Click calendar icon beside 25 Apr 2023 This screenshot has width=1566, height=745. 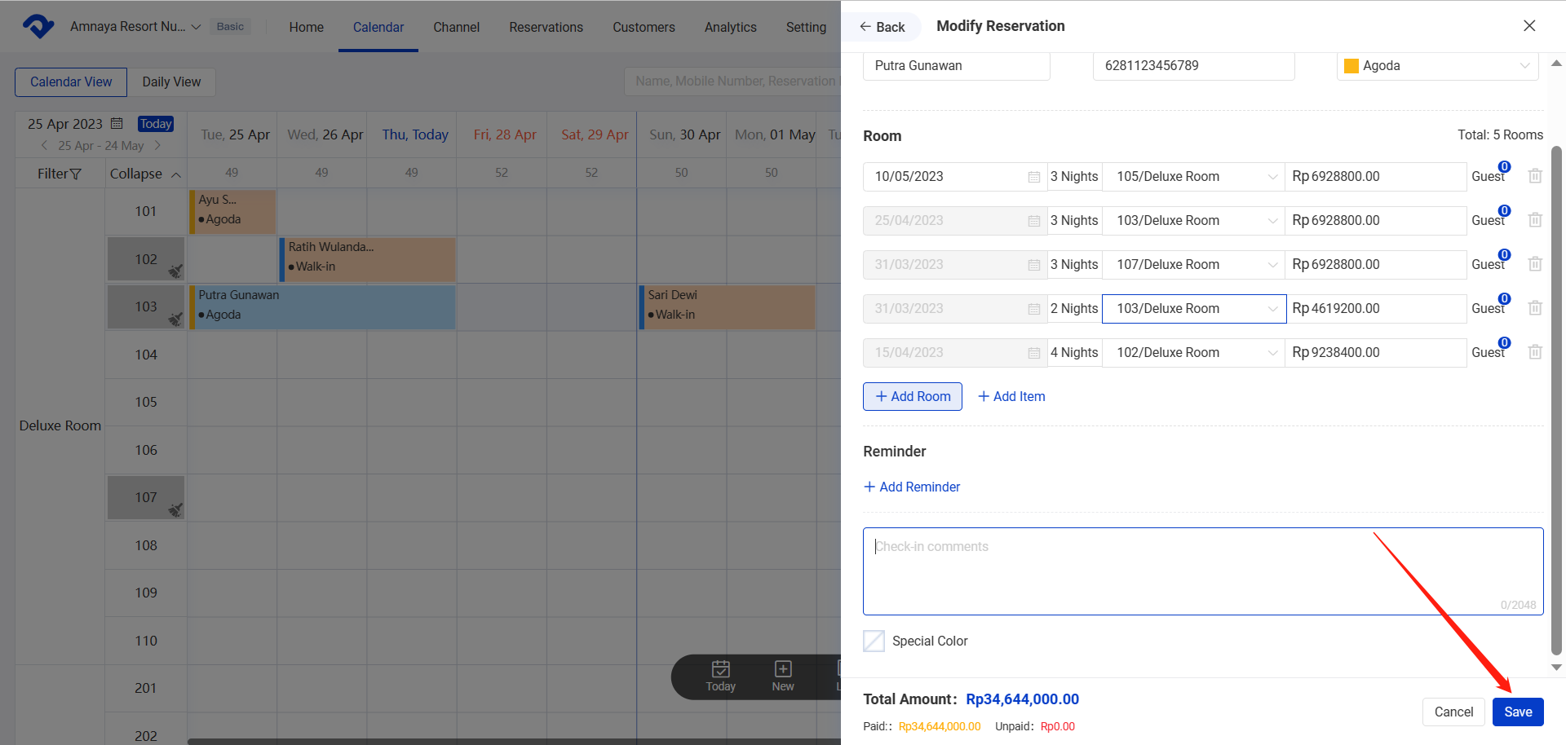click(x=117, y=124)
